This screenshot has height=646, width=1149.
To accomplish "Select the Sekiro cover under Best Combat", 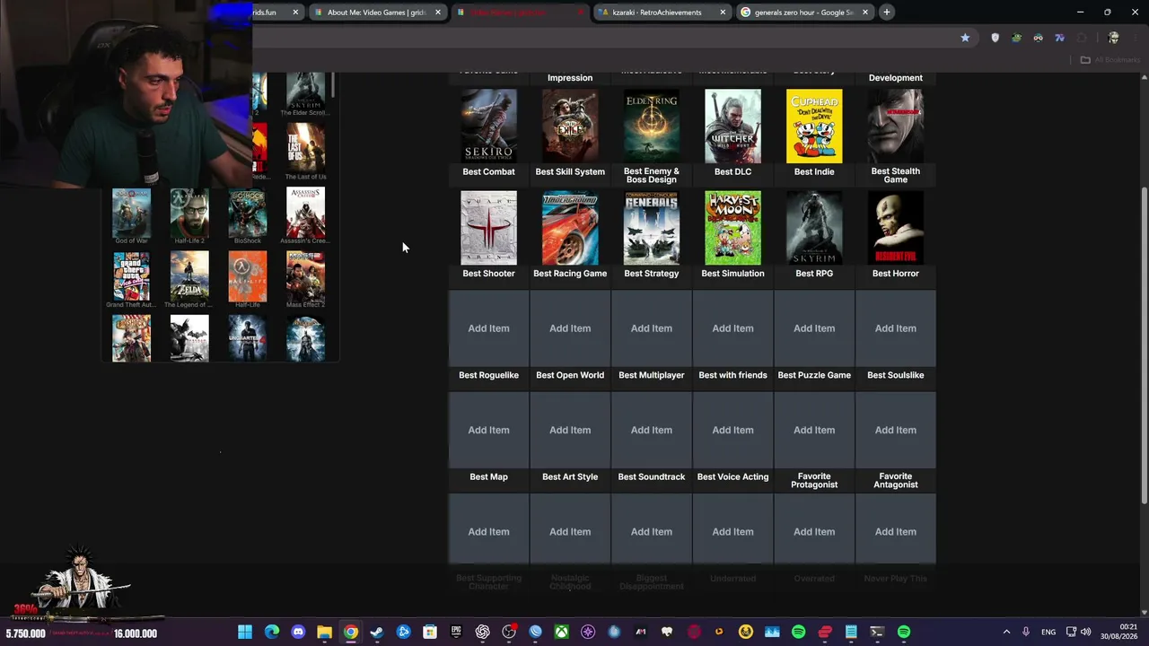I will pyautogui.click(x=488, y=126).
